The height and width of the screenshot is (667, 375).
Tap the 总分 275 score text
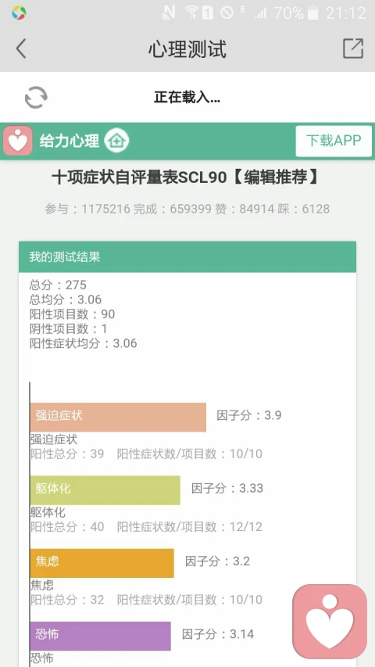58,285
